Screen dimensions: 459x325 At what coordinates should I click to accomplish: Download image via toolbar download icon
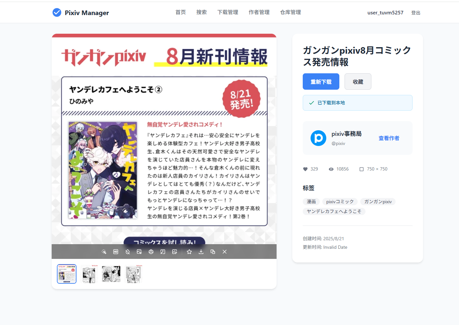coord(201,252)
